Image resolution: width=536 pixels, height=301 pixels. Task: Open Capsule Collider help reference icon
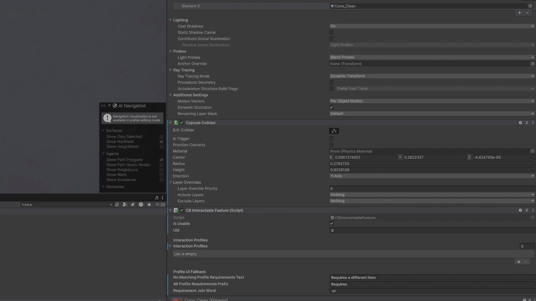[x=521, y=123]
